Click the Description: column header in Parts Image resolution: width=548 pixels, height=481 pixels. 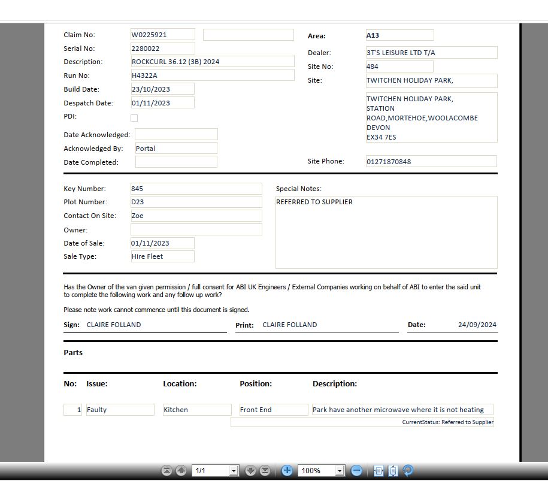point(335,384)
